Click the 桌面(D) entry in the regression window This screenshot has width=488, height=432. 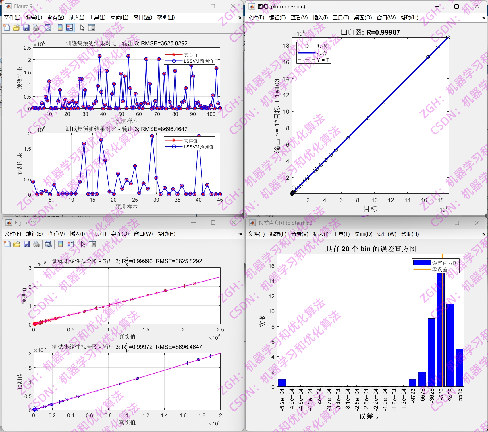[x=363, y=17]
